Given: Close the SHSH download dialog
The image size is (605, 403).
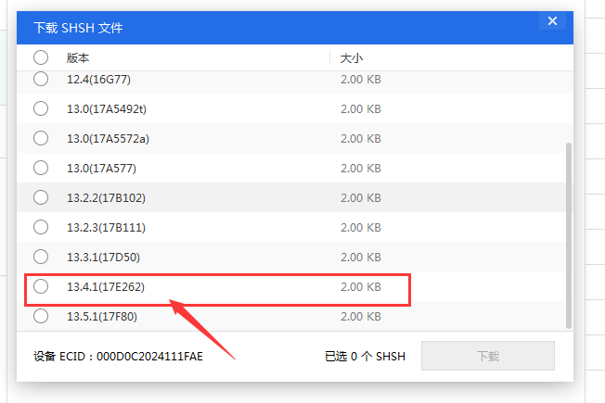Looking at the screenshot, I should pos(552,21).
